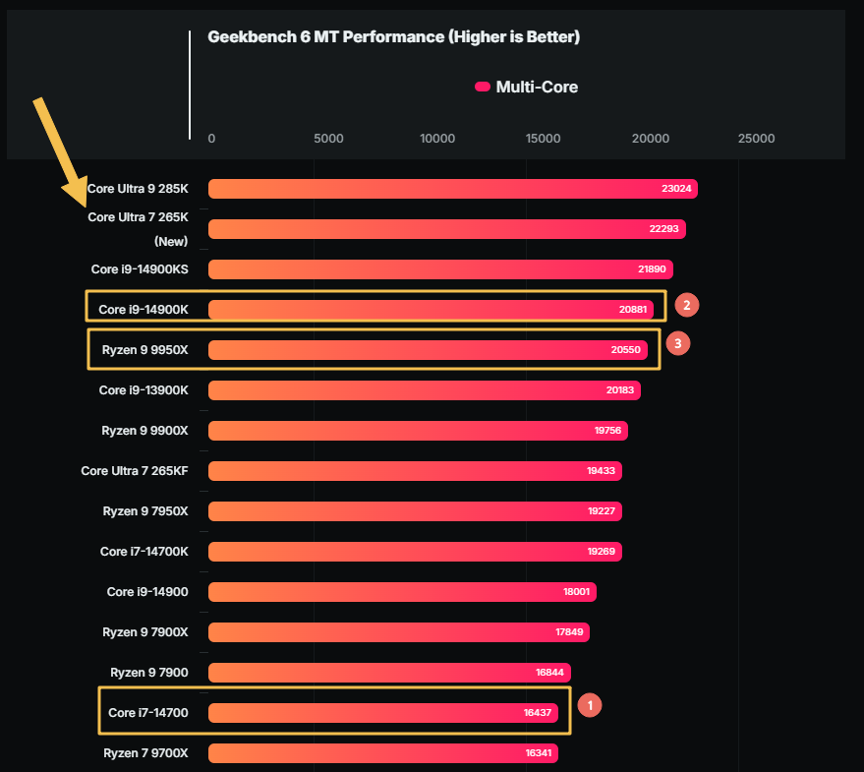Click the Ryzen 9 9950X label
This screenshot has height=772, width=864.
pos(144,350)
